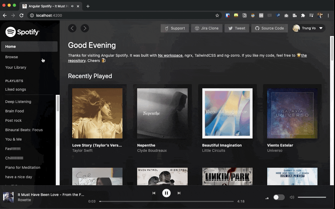The width and height of the screenshot is (335, 209).
Task: Open the Fasttttttt playlist
Action: (x=13, y=149)
